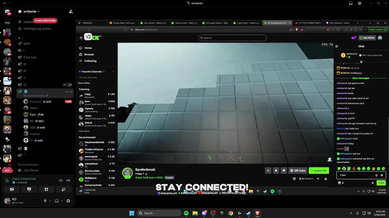Image resolution: width=389 pixels, height=218 pixels.
Task: Toggle notifications bell for Spoiledsnob
Action: pyautogui.click(x=276, y=170)
